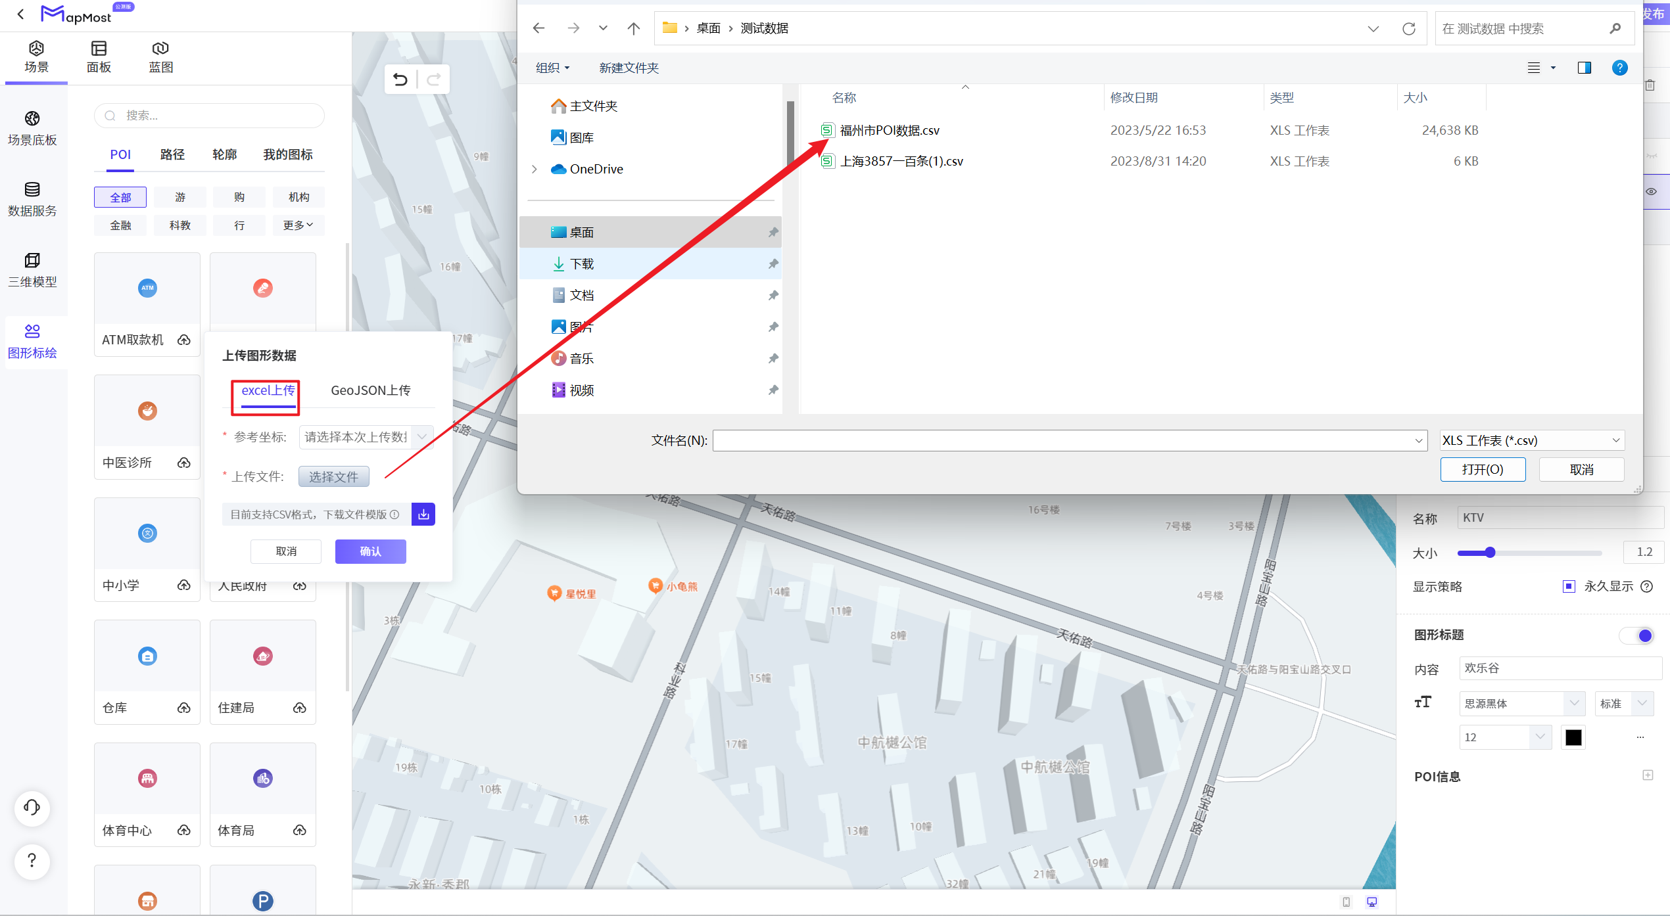The width and height of the screenshot is (1670, 916).
Task: Expand the 更多 category dropdown
Action: pos(298,225)
